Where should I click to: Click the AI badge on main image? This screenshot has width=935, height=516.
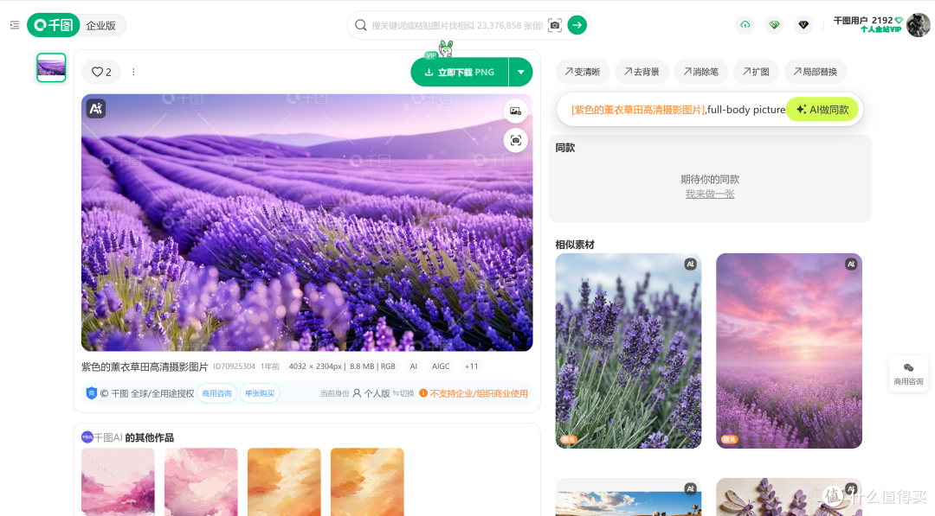click(x=96, y=108)
